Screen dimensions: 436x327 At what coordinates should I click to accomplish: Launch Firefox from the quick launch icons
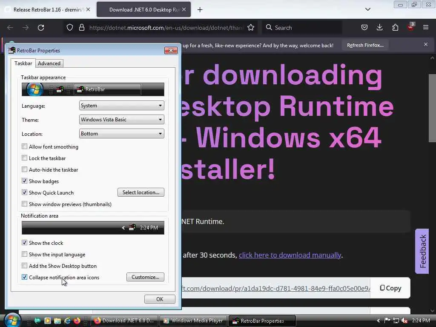point(77,321)
